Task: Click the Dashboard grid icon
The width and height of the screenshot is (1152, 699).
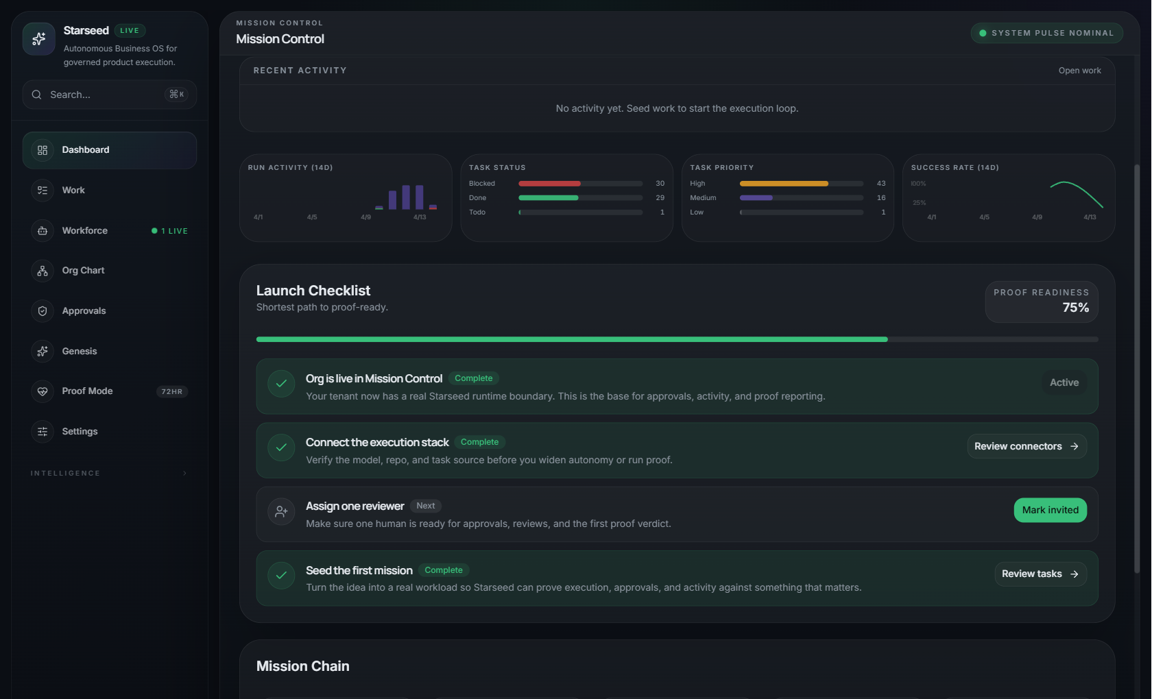Action: pyautogui.click(x=43, y=150)
